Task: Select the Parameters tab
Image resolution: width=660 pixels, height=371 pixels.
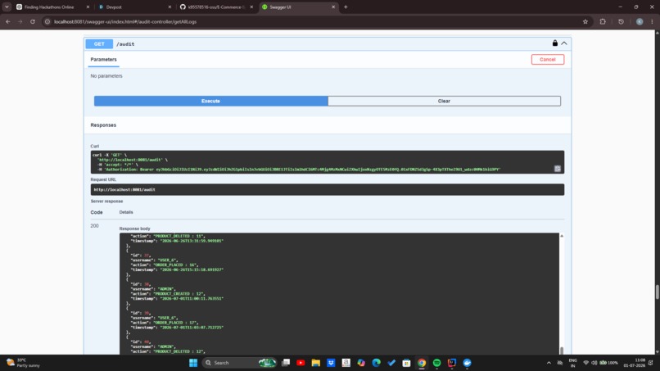Action: coord(103,60)
